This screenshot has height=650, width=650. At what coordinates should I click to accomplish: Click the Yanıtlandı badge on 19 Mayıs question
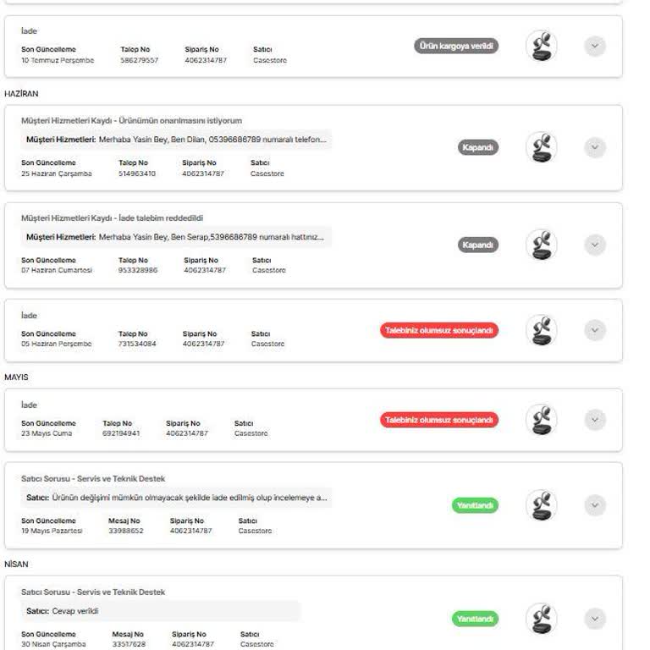point(475,505)
